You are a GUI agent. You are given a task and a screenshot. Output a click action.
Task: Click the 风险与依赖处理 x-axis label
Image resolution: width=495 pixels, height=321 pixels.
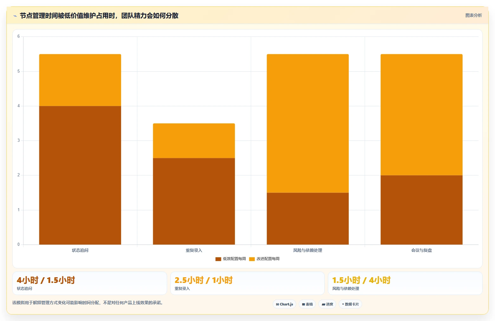[x=308, y=250]
